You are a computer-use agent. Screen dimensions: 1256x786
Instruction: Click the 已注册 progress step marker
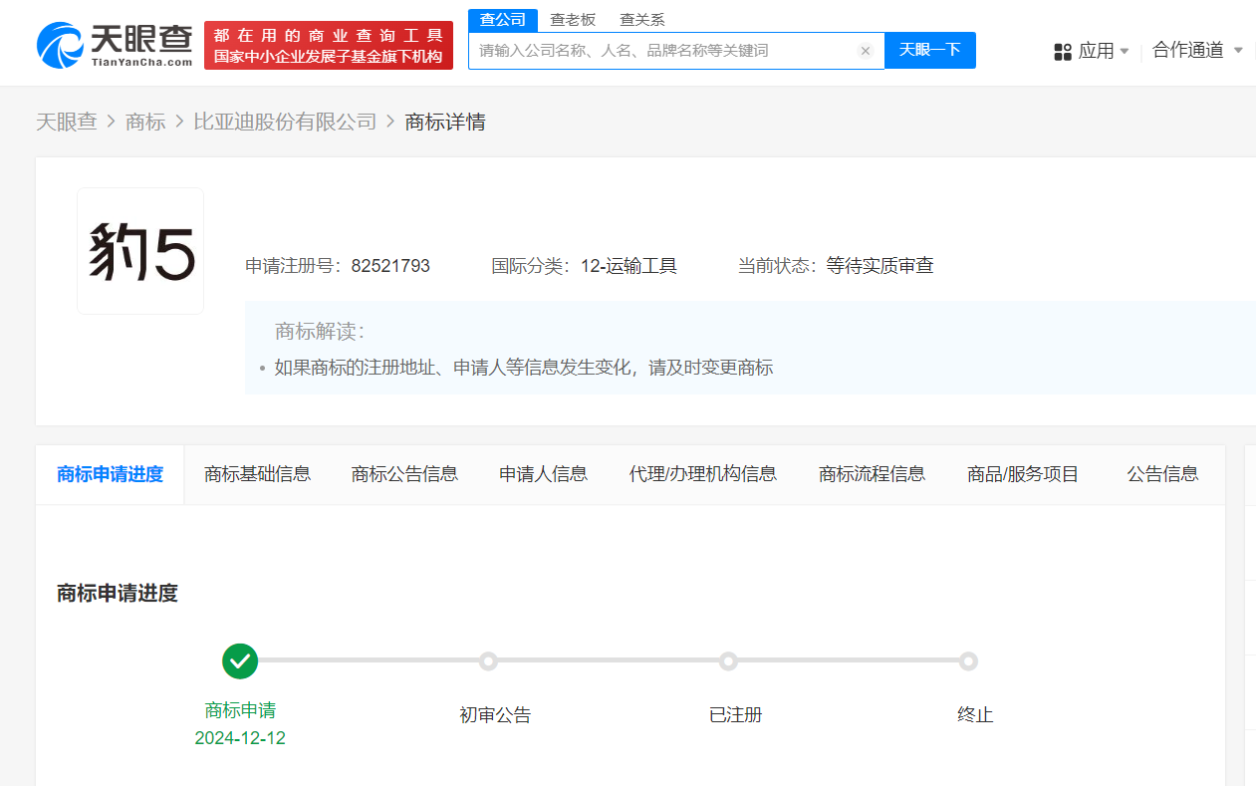(x=728, y=661)
